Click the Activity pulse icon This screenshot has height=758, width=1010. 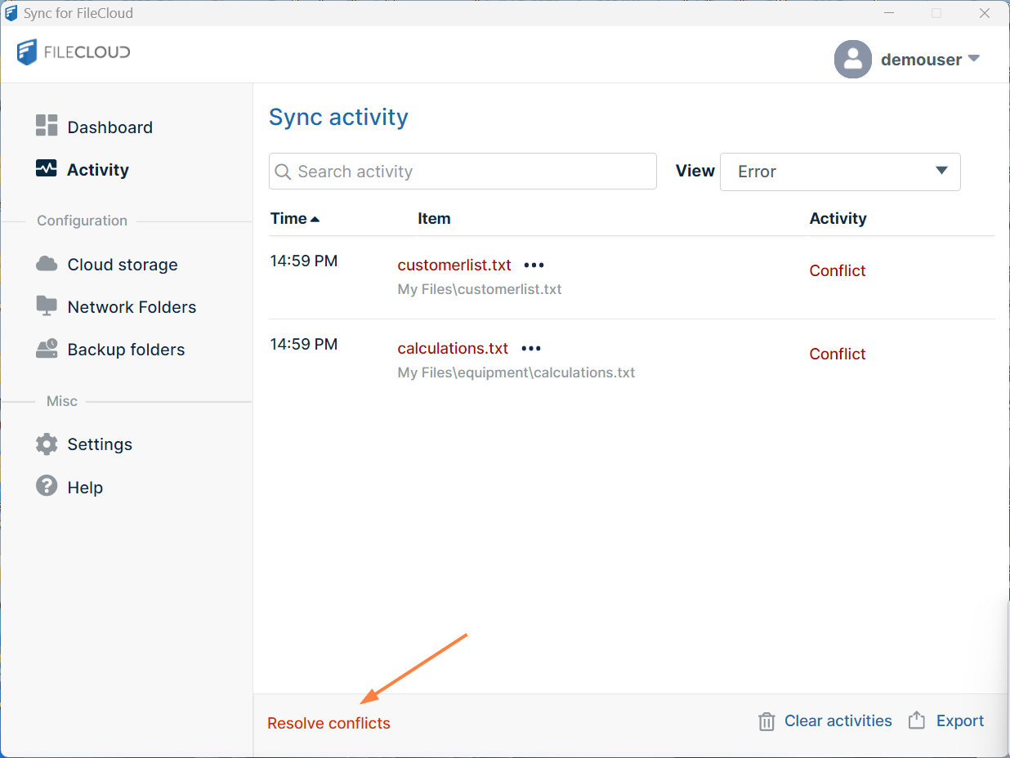click(47, 169)
